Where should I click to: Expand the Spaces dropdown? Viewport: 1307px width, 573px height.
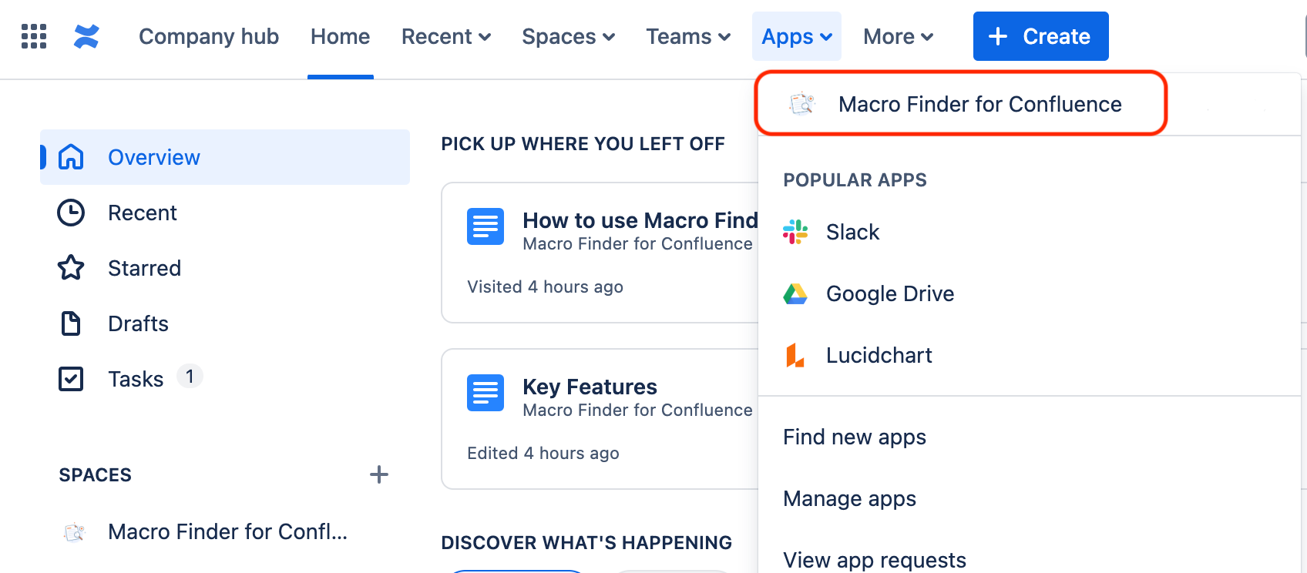[568, 36]
